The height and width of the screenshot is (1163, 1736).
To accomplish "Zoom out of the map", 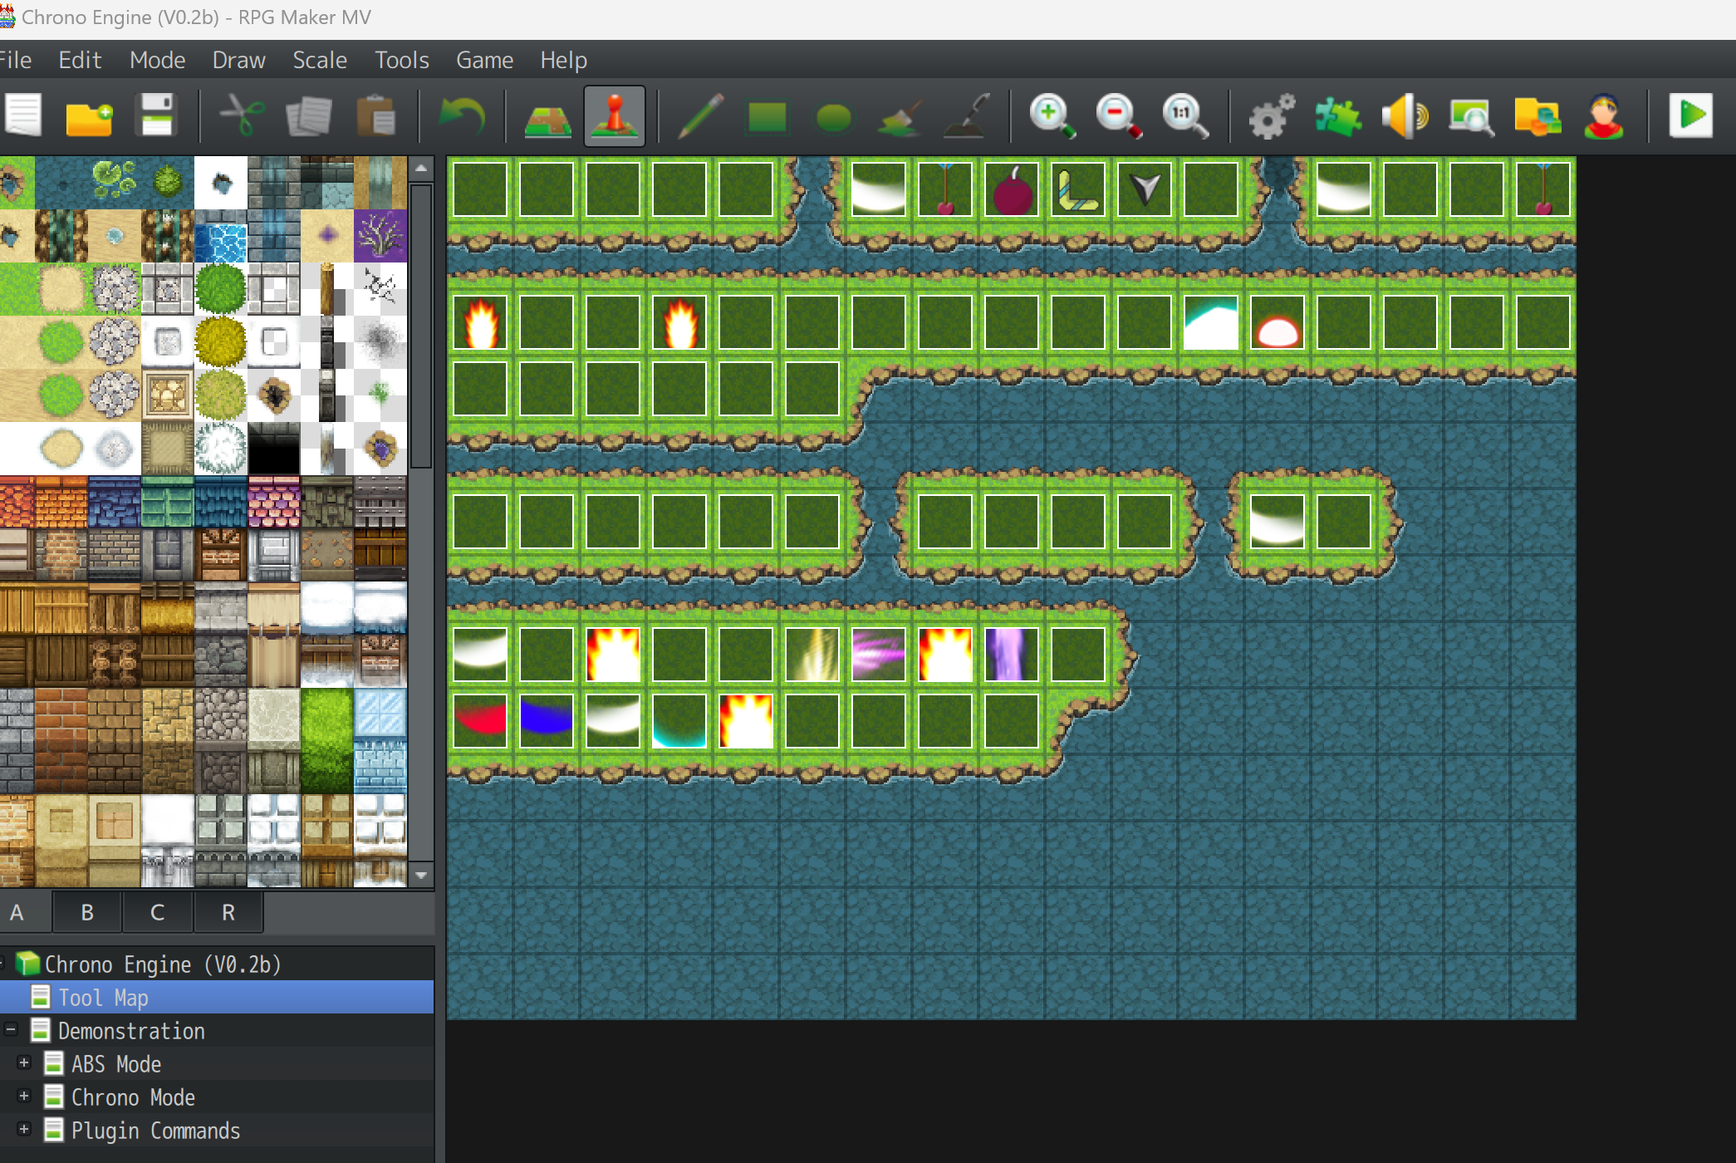I will click(x=1119, y=115).
